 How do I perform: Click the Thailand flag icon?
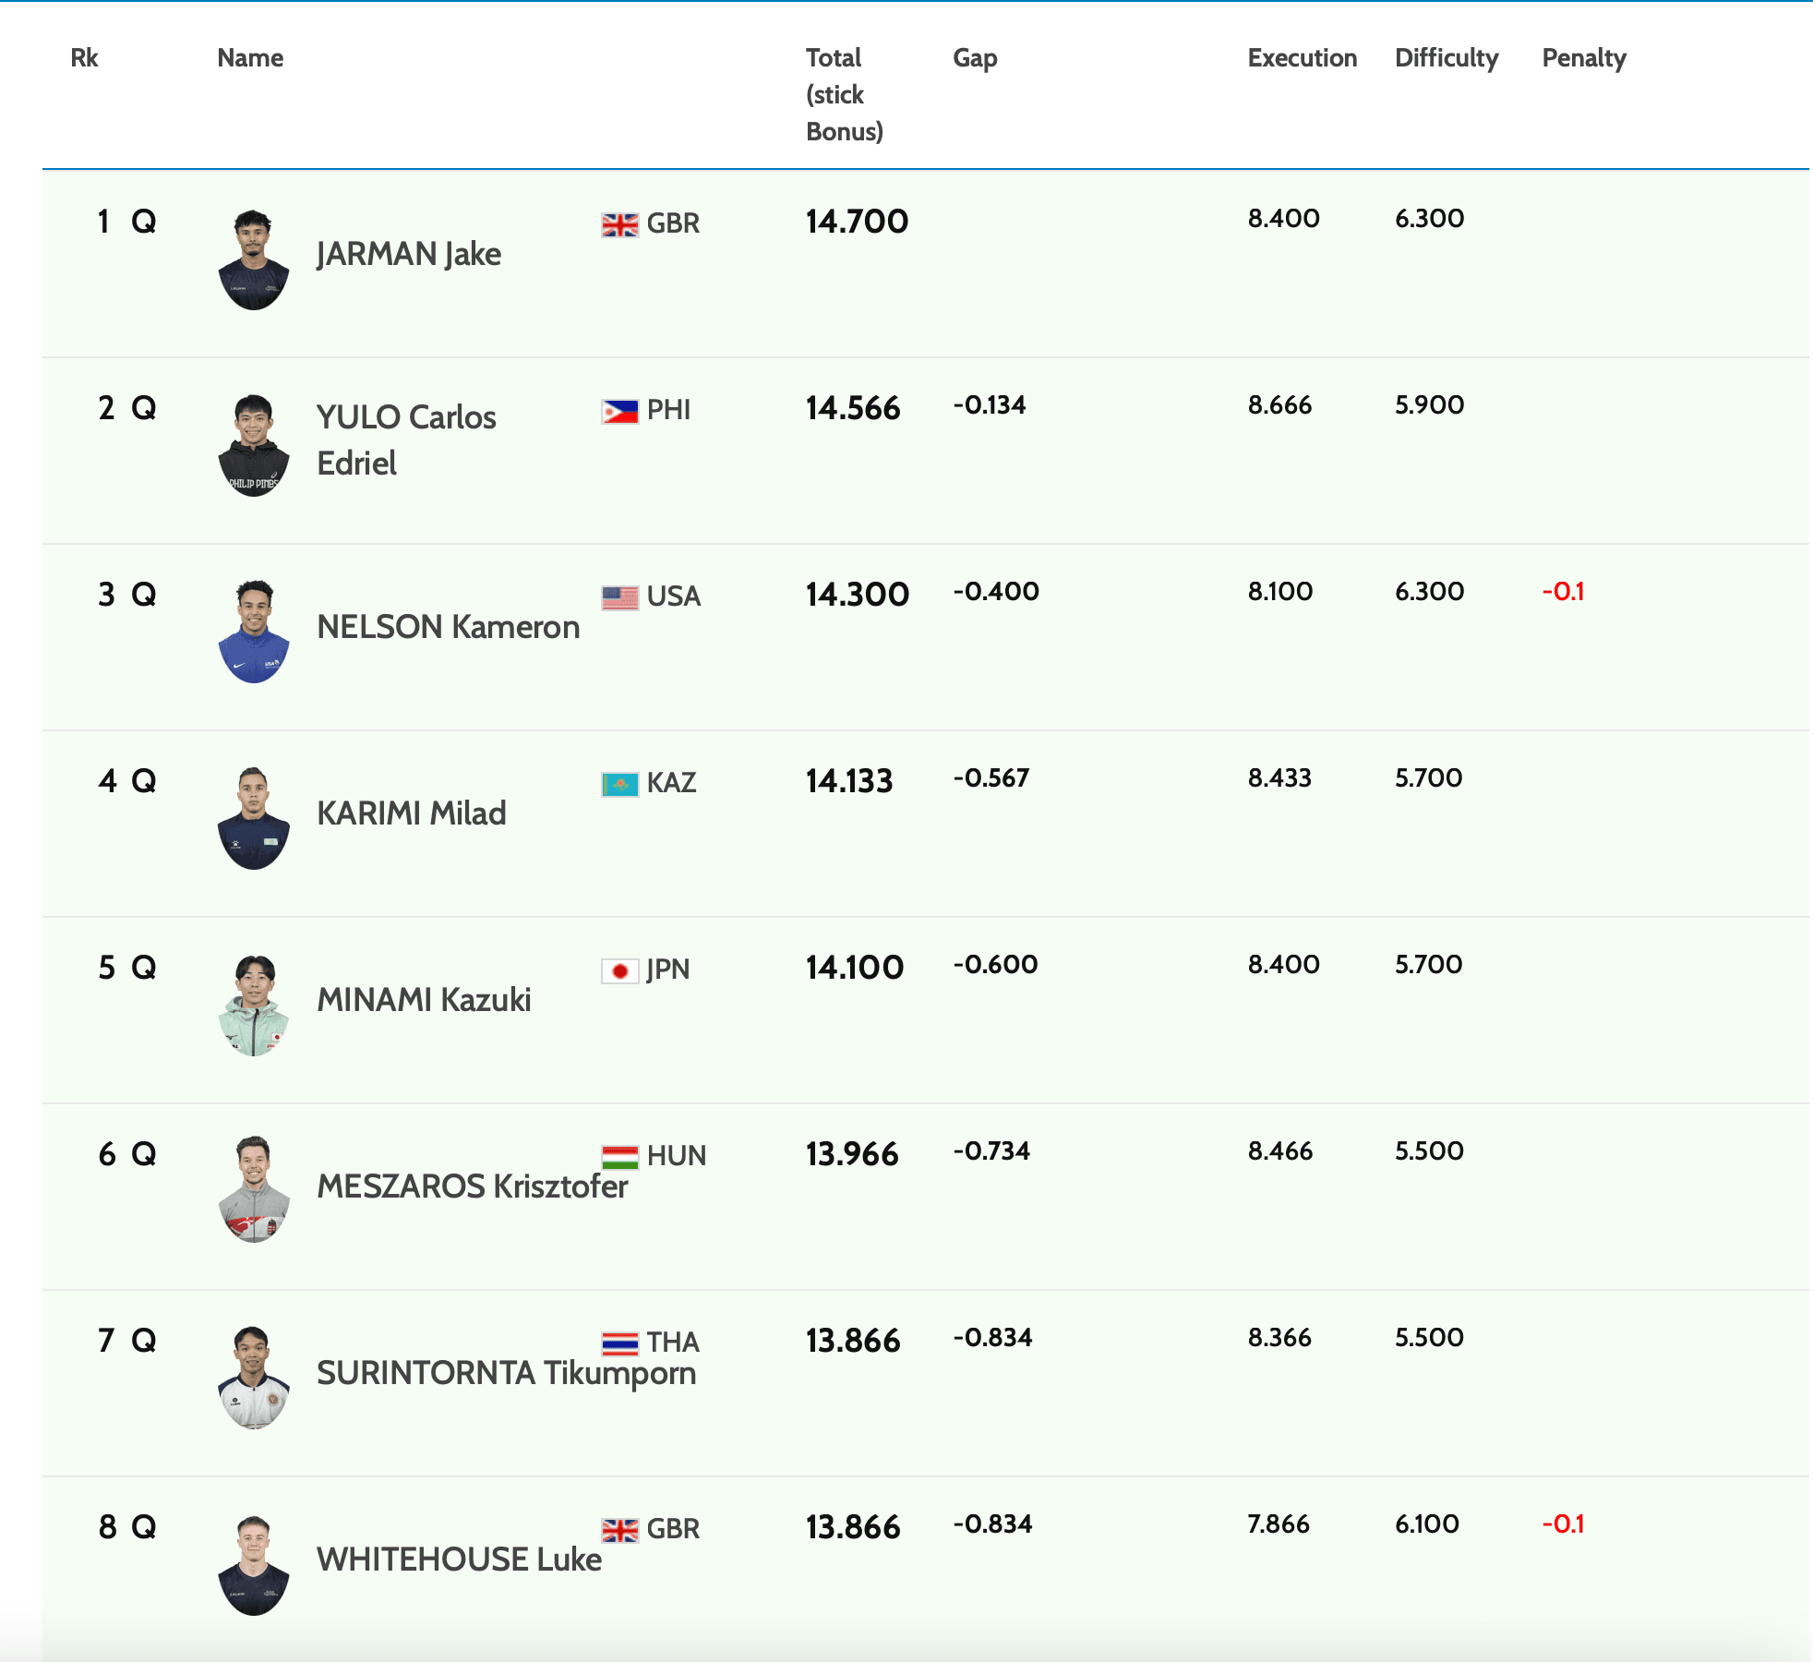coord(619,1343)
